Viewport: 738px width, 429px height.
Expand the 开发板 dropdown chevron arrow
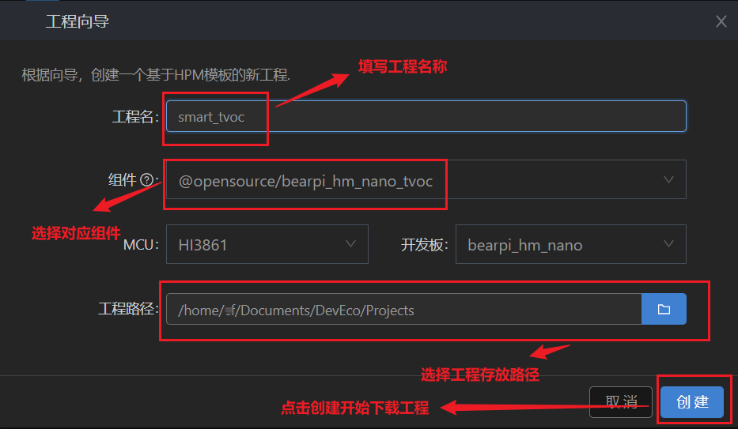[668, 244]
